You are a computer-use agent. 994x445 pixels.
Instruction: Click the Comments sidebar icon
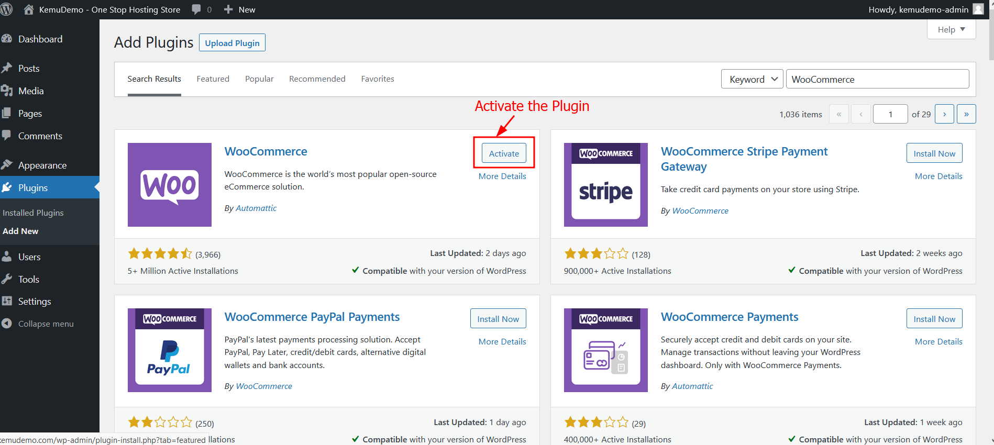[7, 135]
